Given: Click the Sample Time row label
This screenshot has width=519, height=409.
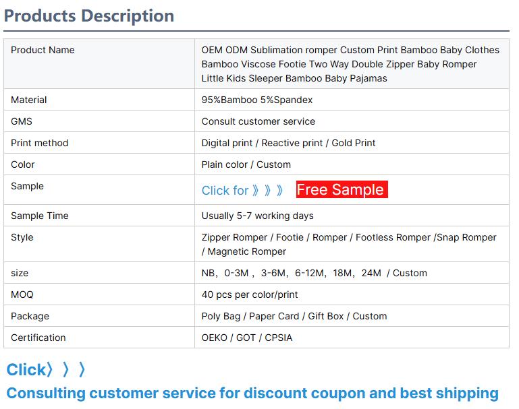Looking at the screenshot, I should click(x=40, y=216).
